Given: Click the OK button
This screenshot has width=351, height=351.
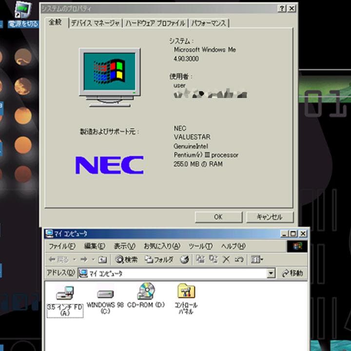Looking at the screenshot, I should pyautogui.click(x=218, y=217).
